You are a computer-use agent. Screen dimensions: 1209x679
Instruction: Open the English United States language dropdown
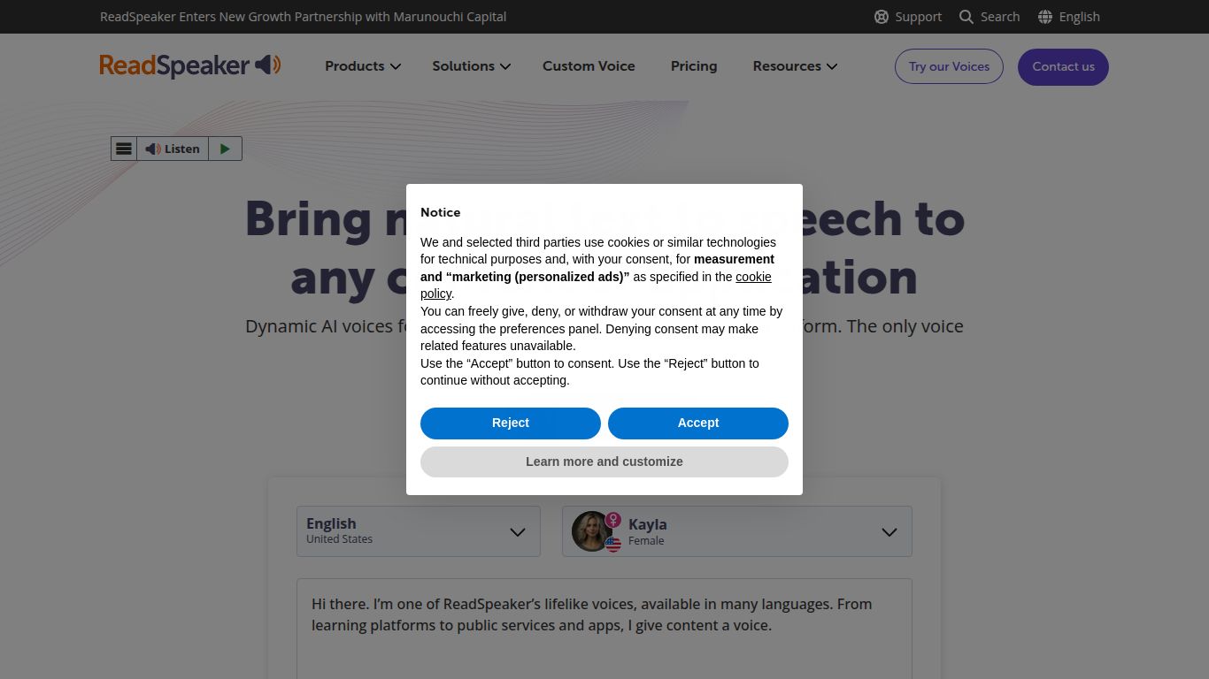[418, 531]
